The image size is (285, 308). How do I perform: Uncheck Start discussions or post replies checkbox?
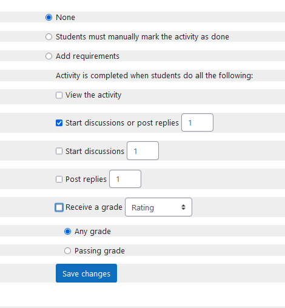click(x=59, y=123)
